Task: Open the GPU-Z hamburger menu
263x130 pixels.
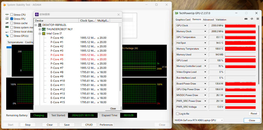Action: [x=258, y=19]
